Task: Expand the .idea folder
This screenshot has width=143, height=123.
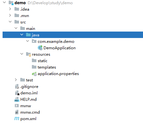Action: click(10, 9)
